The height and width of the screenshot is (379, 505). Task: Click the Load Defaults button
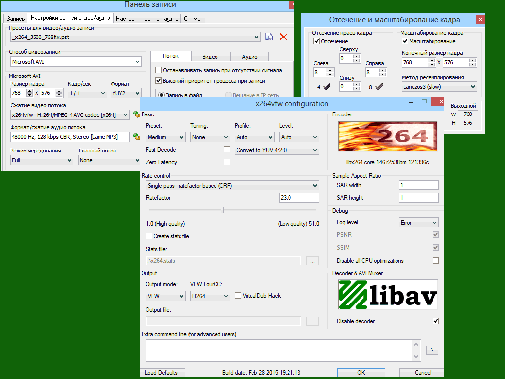tap(161, 373)
